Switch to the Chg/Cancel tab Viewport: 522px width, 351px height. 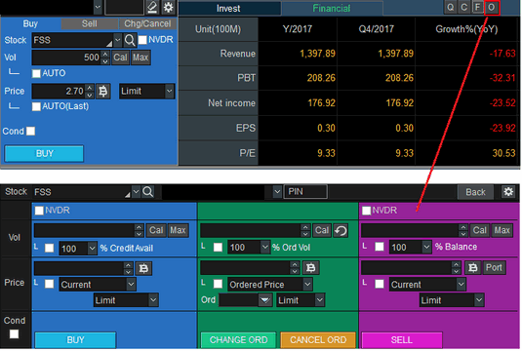point(147,23)
